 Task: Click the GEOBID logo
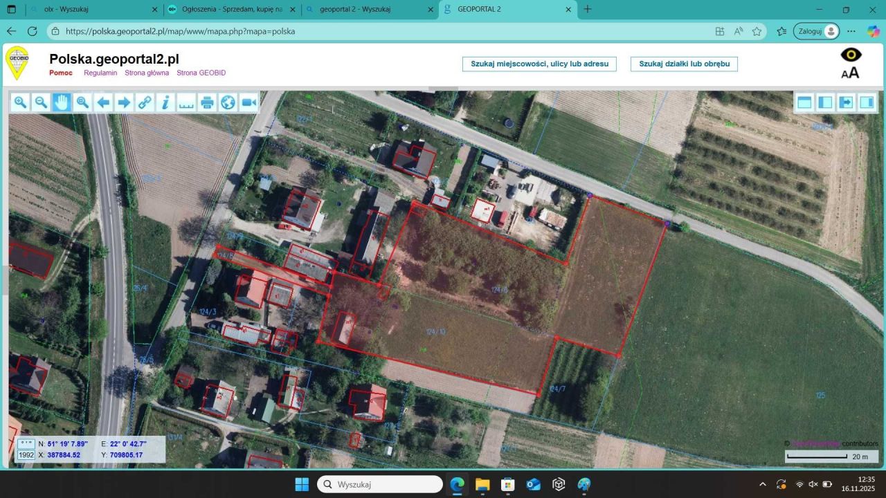point(17,63)
